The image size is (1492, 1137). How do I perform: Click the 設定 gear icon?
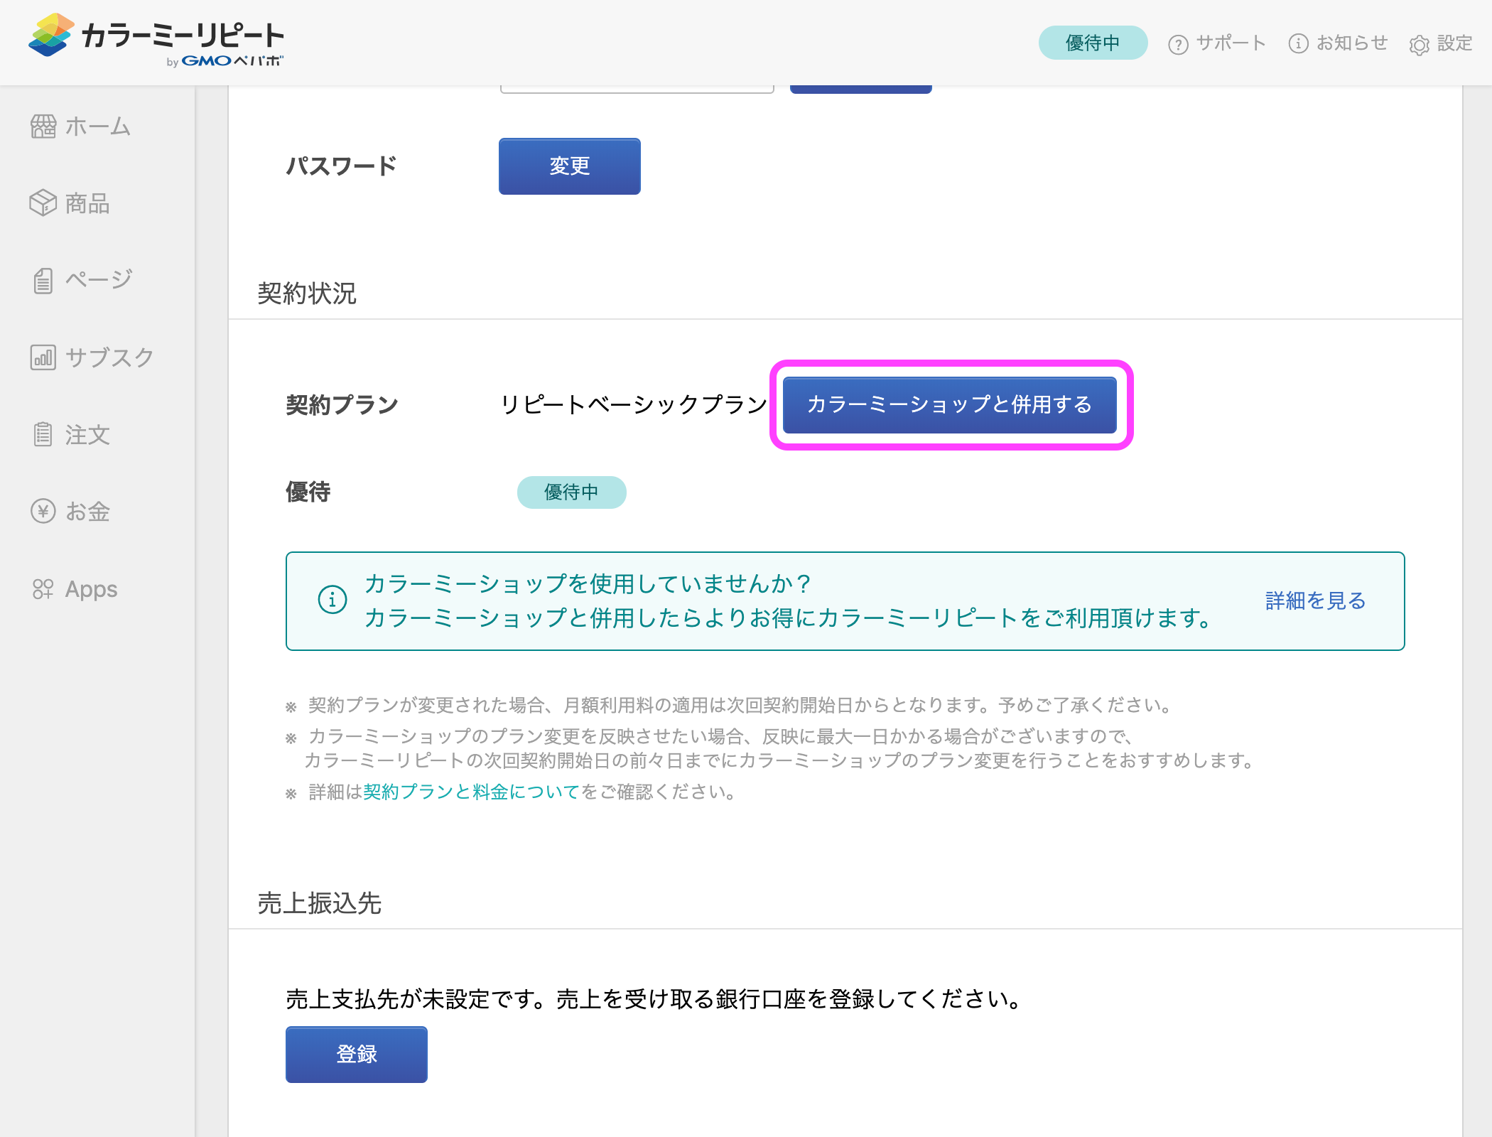[x=1419, y=45]
